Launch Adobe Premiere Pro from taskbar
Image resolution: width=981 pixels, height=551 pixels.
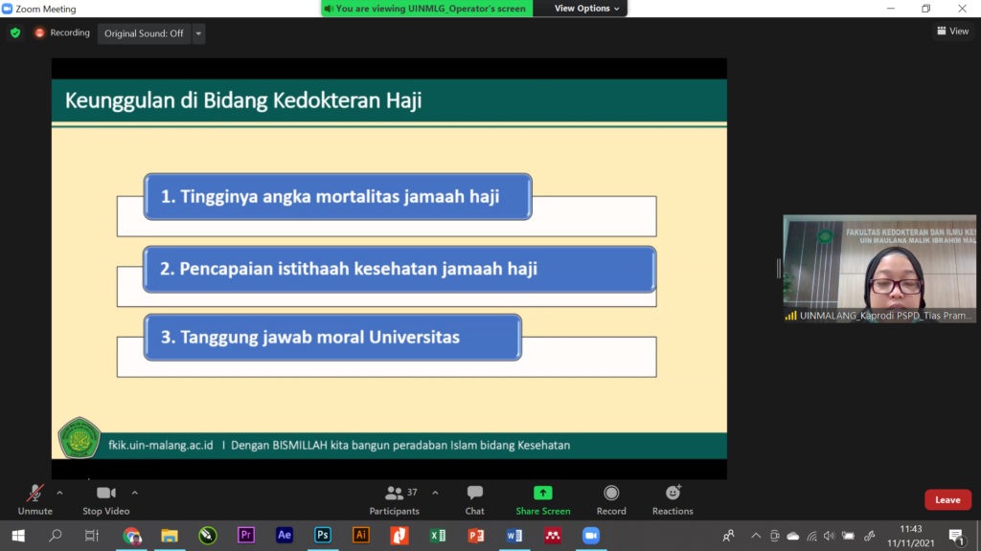click(246, 536)
